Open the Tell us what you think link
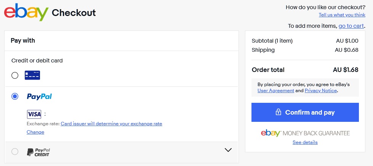This screenshot has height=166, width=373. pos(342,15)
